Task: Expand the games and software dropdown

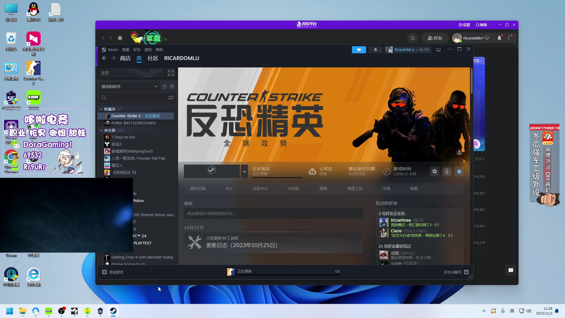Action: 129,87
